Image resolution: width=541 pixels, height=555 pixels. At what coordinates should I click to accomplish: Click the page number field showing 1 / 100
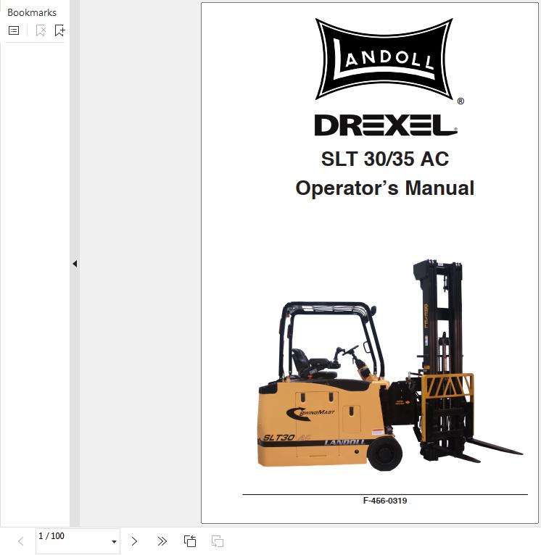(78, 541)
